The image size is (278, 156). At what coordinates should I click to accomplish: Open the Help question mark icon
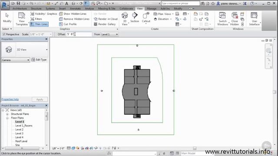point(252,3)
